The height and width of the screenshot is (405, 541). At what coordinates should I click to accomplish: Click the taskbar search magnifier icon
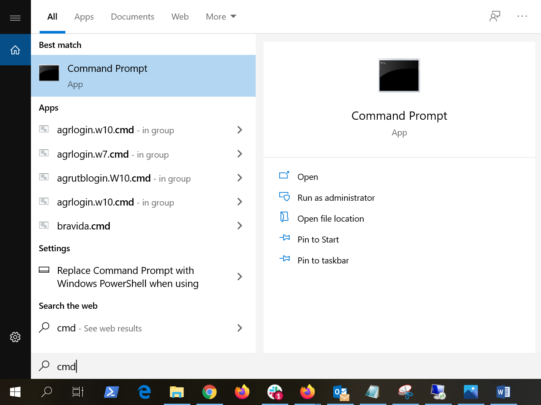point(47,392)
